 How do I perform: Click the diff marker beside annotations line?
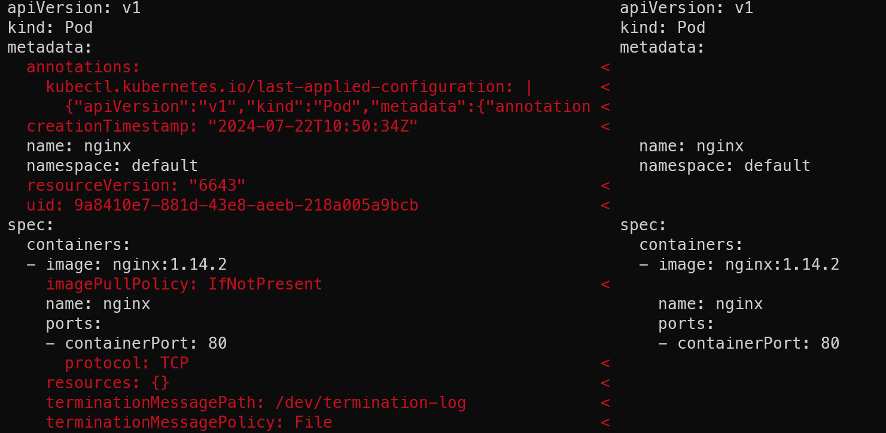click(x=605, y=67)
